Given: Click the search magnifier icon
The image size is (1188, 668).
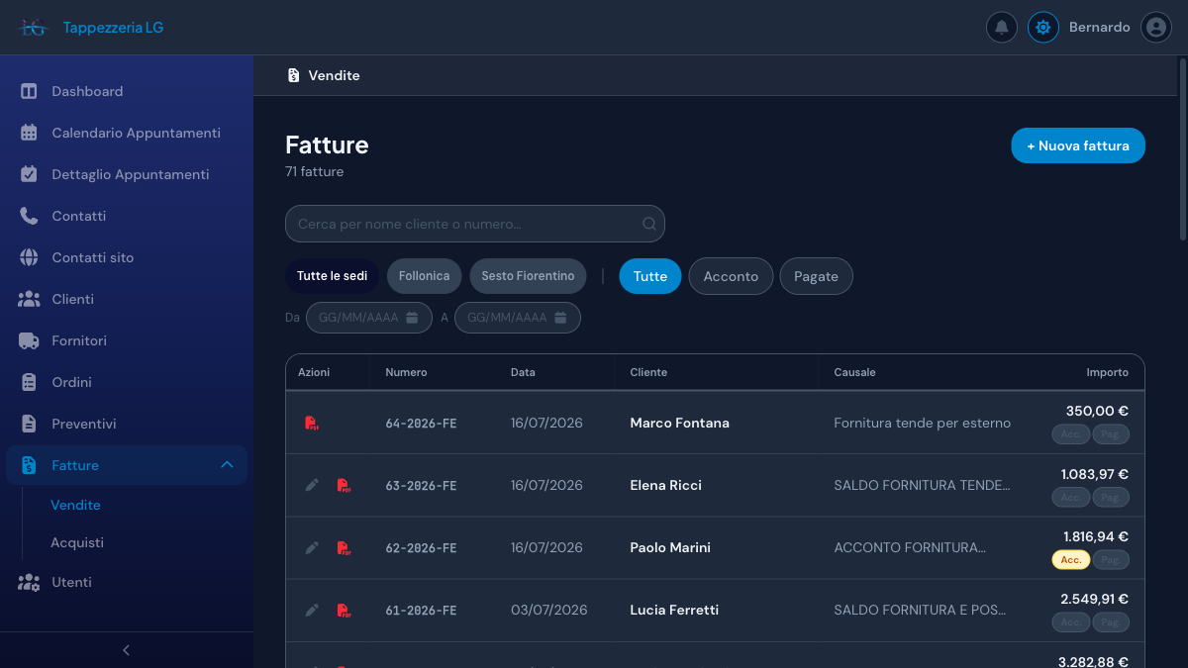Looking at the screenshot, I should [x=649, y=224].
